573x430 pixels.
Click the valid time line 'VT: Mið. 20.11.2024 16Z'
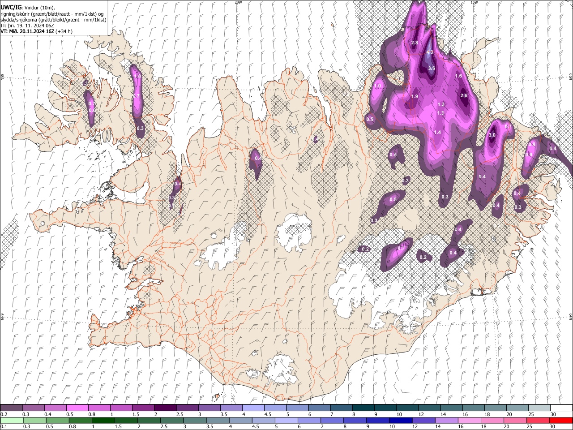click(x=27, y=31)
